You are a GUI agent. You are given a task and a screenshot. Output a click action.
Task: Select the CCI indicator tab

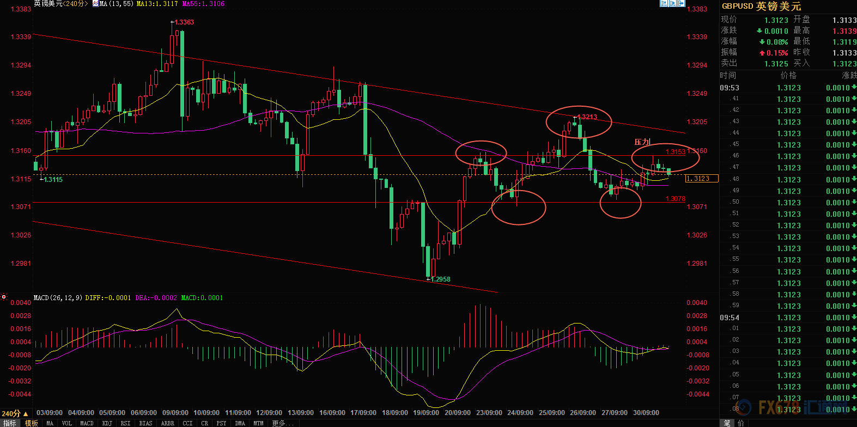(x=187, y=423)
